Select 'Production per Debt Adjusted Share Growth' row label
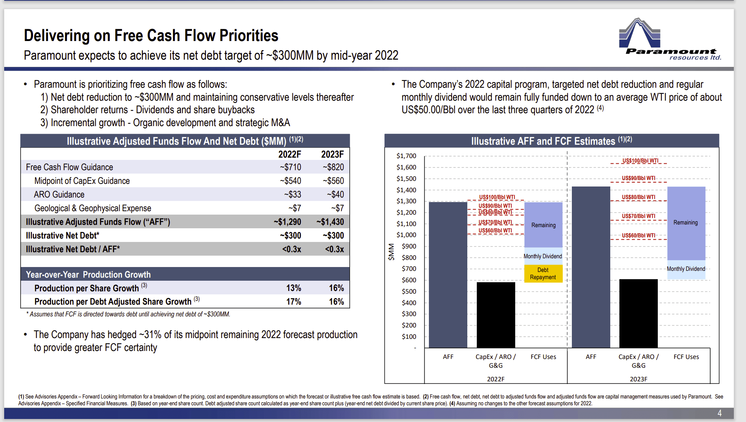 [x=113, y=302]
